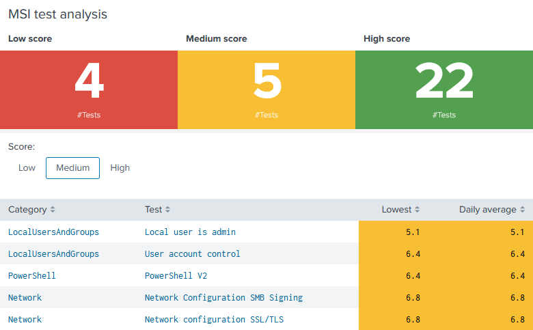The image size is (533, 330).
Task: Click the Daily average column header label
Action: tap(488, 210)
